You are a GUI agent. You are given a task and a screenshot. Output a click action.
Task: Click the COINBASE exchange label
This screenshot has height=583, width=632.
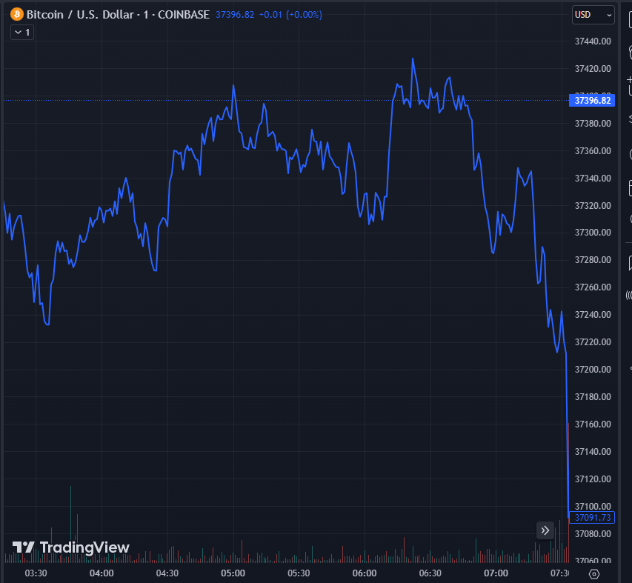point(184,14)
